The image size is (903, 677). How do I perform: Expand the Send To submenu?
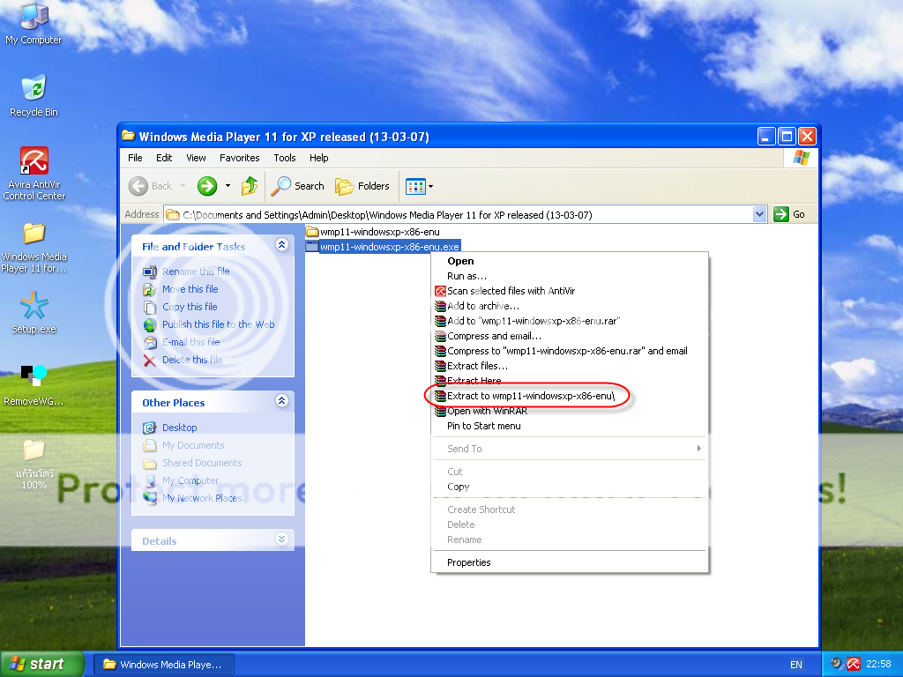570,449
